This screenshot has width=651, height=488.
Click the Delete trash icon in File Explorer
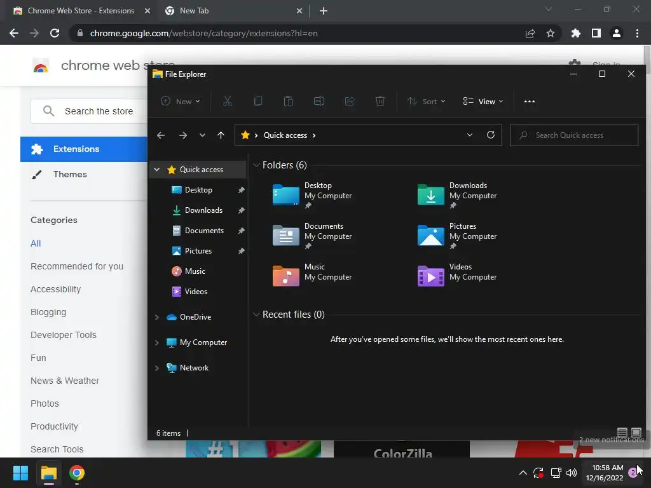[380, 101]
